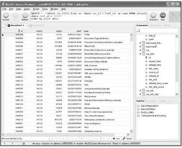Viewport: 182px width, 148px height.
Task: Expand the backward_links table node
Action: pos(140,43)
